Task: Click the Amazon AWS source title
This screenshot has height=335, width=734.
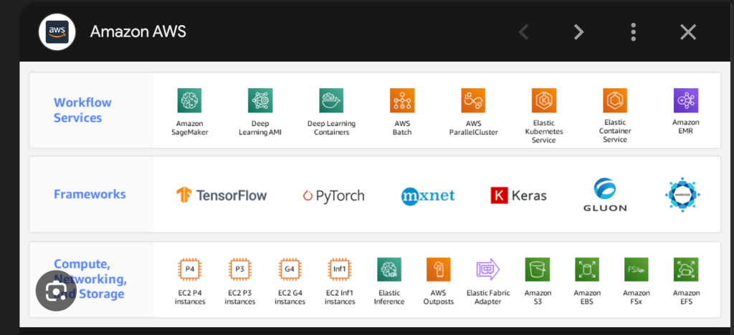Action: tap(138, 31)
